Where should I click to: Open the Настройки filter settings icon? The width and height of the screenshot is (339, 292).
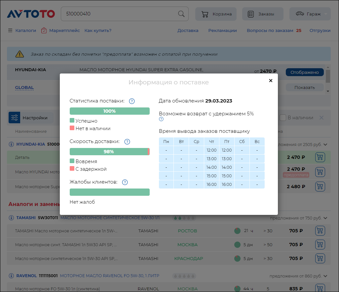15,118
